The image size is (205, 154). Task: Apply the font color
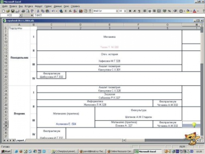[x=195, y=11]
